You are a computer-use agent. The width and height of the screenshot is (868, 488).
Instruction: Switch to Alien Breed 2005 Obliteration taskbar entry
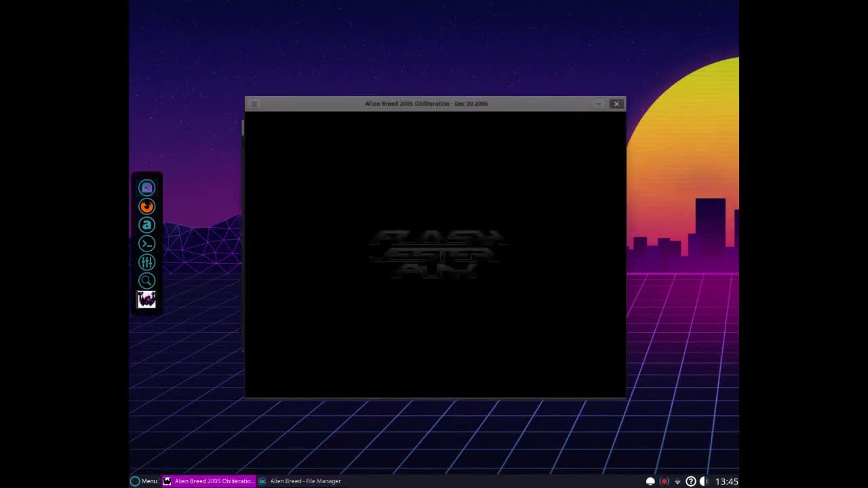tap(209, 481)
